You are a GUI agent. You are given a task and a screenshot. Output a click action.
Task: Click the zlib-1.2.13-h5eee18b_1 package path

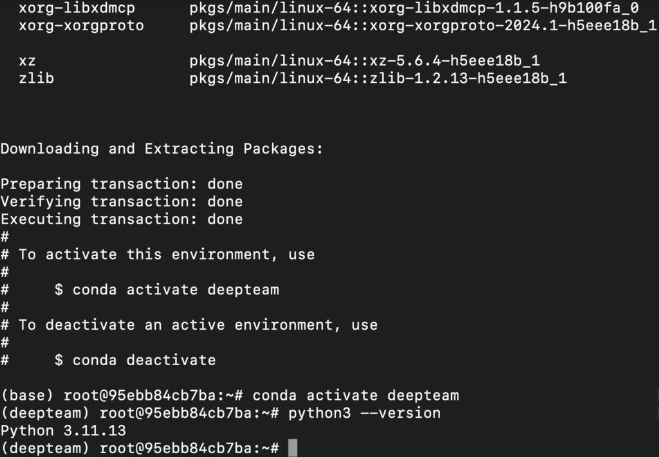pyautogui.click(x=378, y=78)
